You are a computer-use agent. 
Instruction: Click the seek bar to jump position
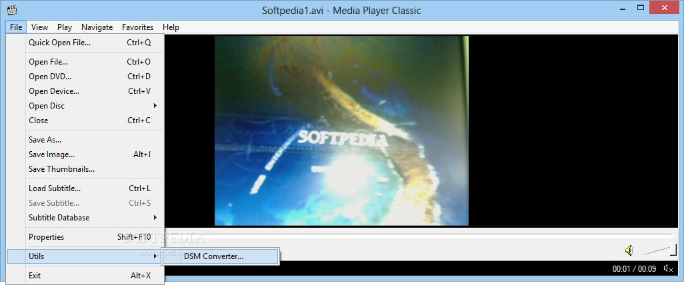coord(419,235)
